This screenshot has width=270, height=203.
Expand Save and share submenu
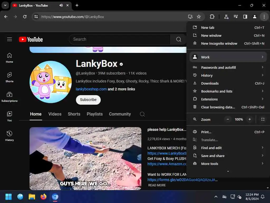pyautogui.click(x=228, y=156)
